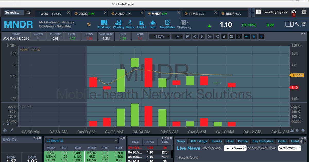Open the settings wrench in header
The image size is (309, 162).
297,24
